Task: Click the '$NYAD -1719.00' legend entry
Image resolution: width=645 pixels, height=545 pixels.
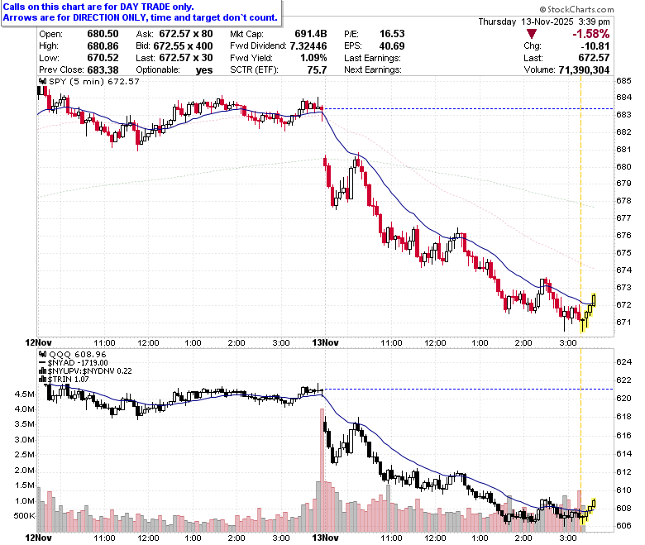Action: click(x=78, y=363)
